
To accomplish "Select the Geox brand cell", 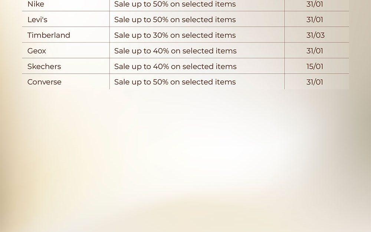I will click(37, 51).
